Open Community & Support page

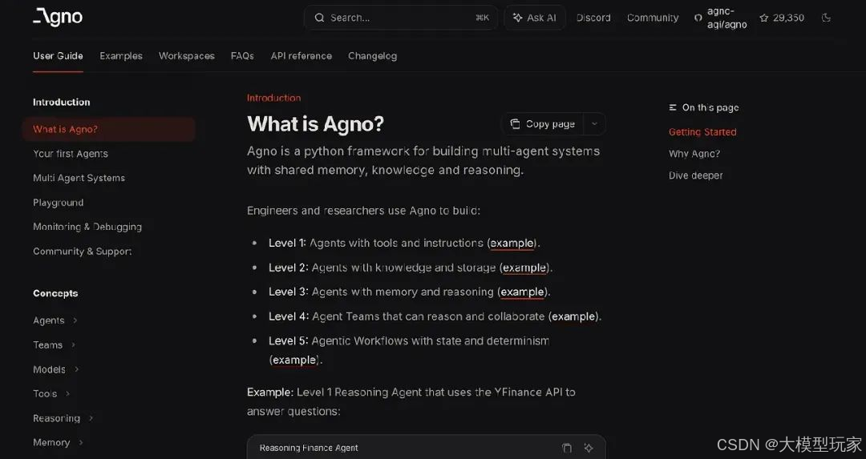tap(83, 251)
